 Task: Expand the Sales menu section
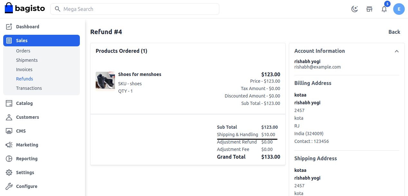[21, 40]
